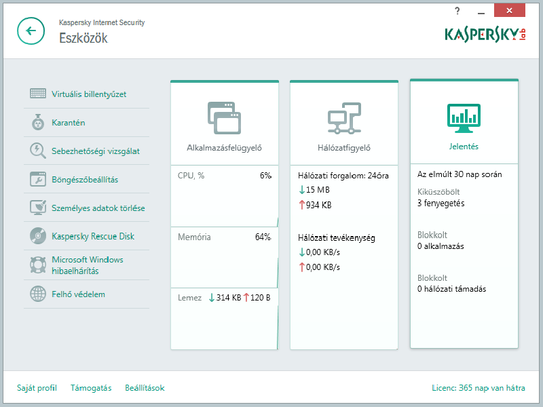Click Hálózati tevékenység heading
The image size is (543, 407).
pyautogui.click(x=337, y=238)
